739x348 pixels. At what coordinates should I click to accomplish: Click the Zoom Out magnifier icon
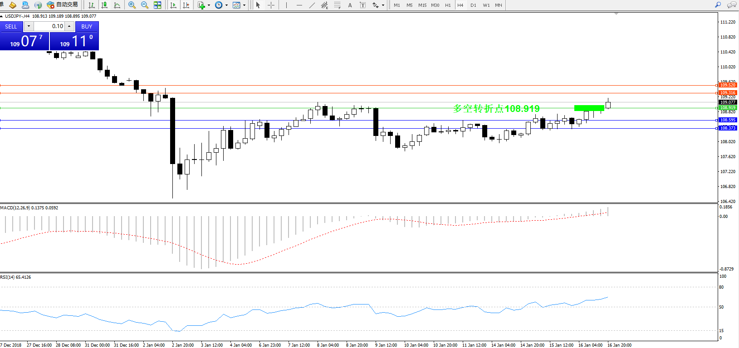pyautogui.click(x=145, y=5)
